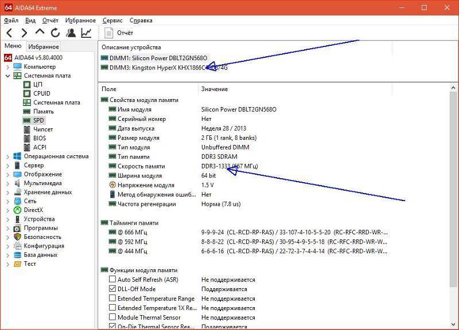The height and width of the screenshot is (330, 459).
Task: Click the AIDA64 v5.80.4000 root node
Action: click(38, 58)
